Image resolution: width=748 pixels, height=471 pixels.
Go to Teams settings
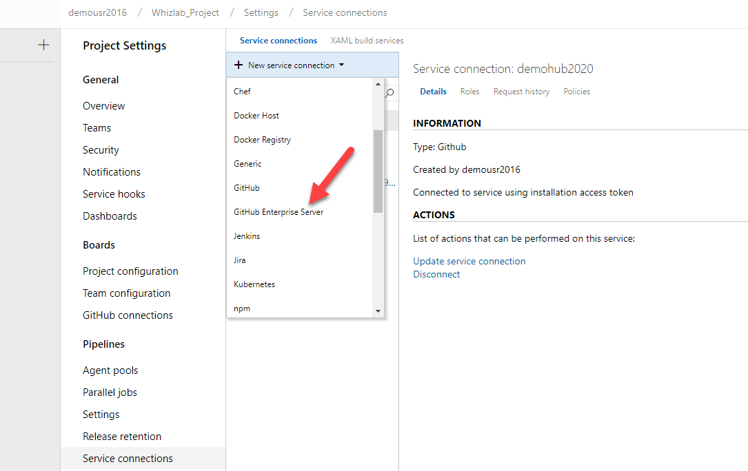pyautogui.click(x=97, y=128)
